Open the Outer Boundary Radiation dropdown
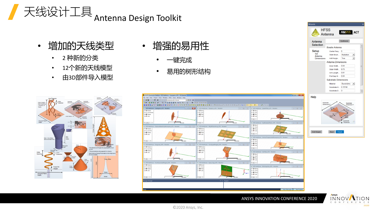376x211 pixels. point(348,55)
